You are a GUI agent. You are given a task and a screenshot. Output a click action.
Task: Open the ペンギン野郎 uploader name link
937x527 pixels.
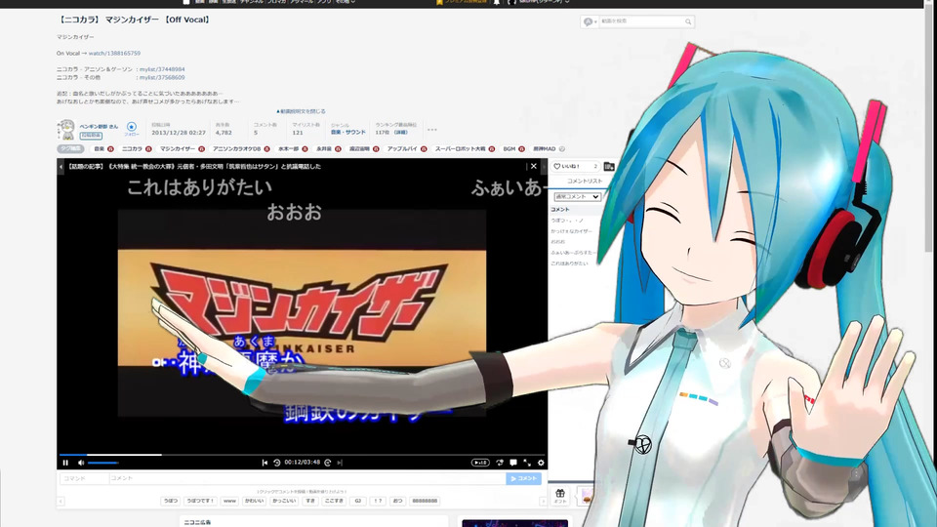(99, 127)
